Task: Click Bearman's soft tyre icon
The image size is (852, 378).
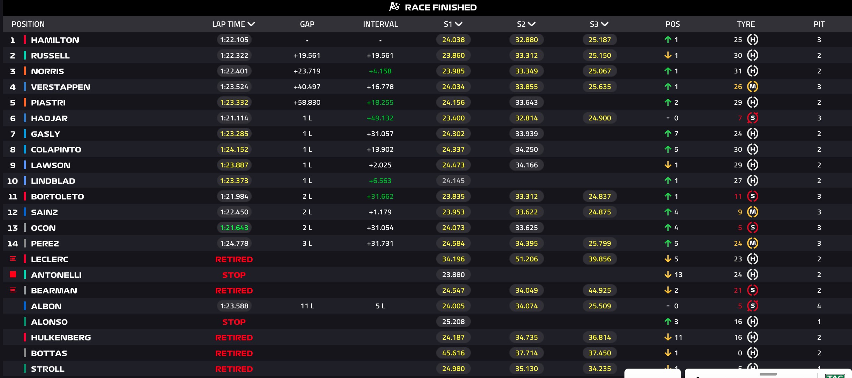Action: [753, 290]
